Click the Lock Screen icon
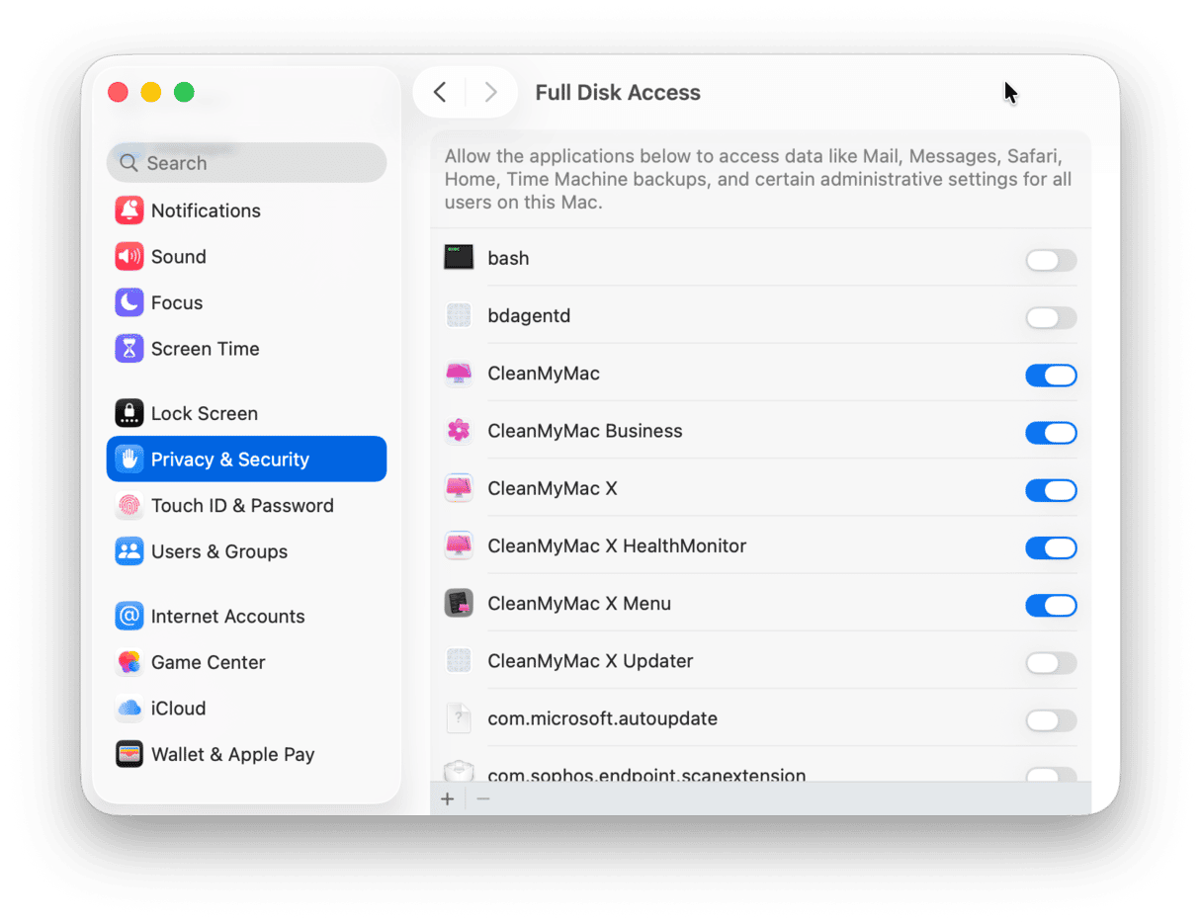Screen dimensions: 1201x922 (129, 413)
